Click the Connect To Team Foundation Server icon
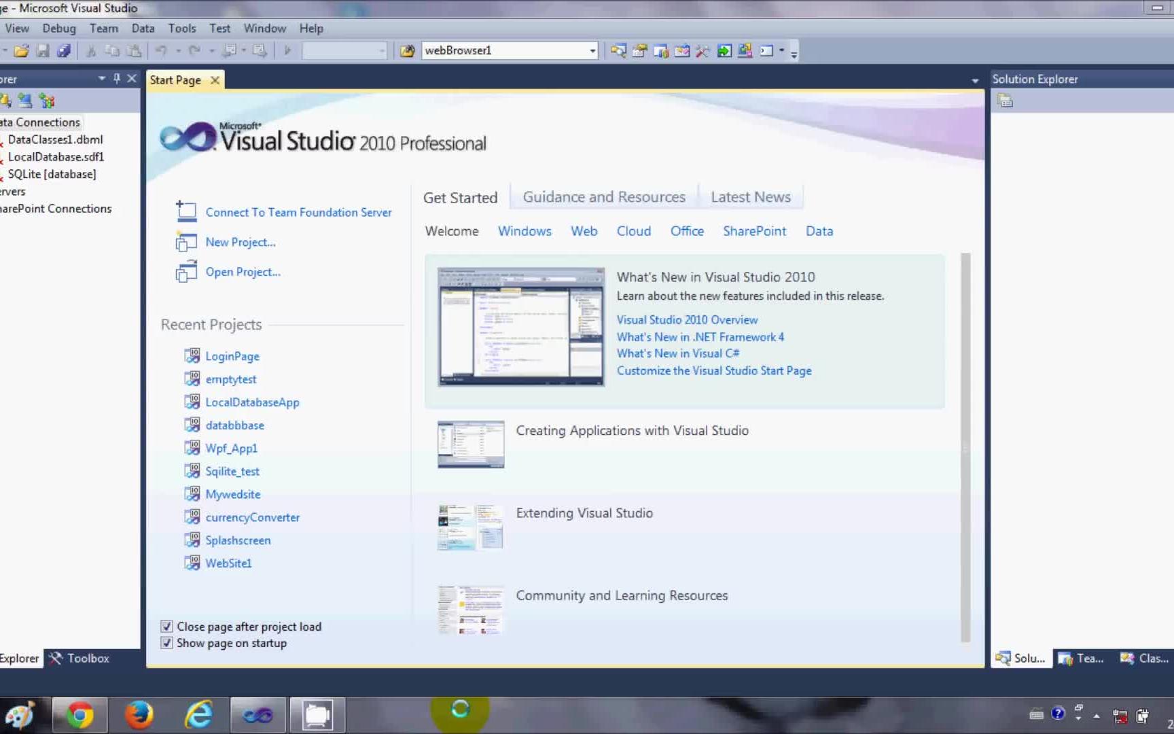The width and height of the screenshot is (1174, 734). (185, 211)
